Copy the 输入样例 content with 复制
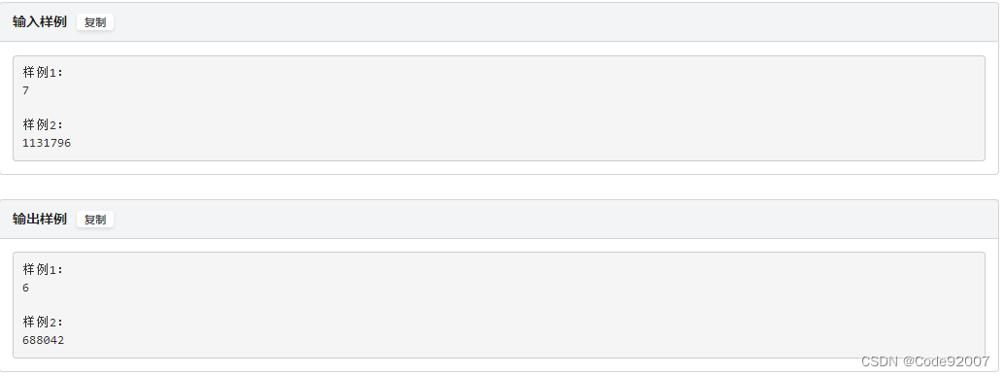Image resolution: width=1004 pixels, height=376 pixels. (x=95, y=22)
